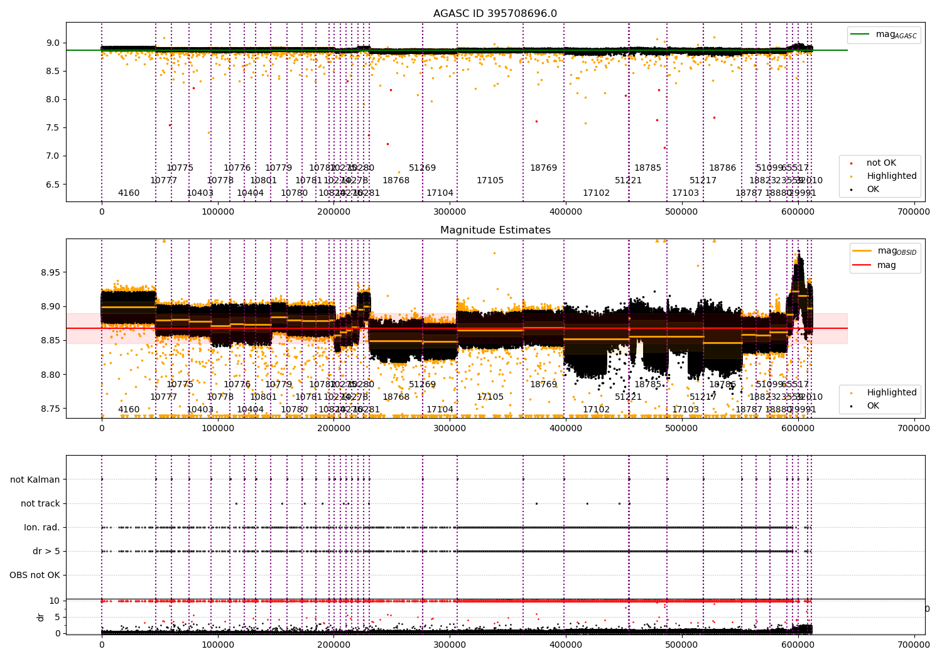This screenshot has width=942, height=659.
Task: Click the 8.75 y-axis tick label
Action: (50, 409)
